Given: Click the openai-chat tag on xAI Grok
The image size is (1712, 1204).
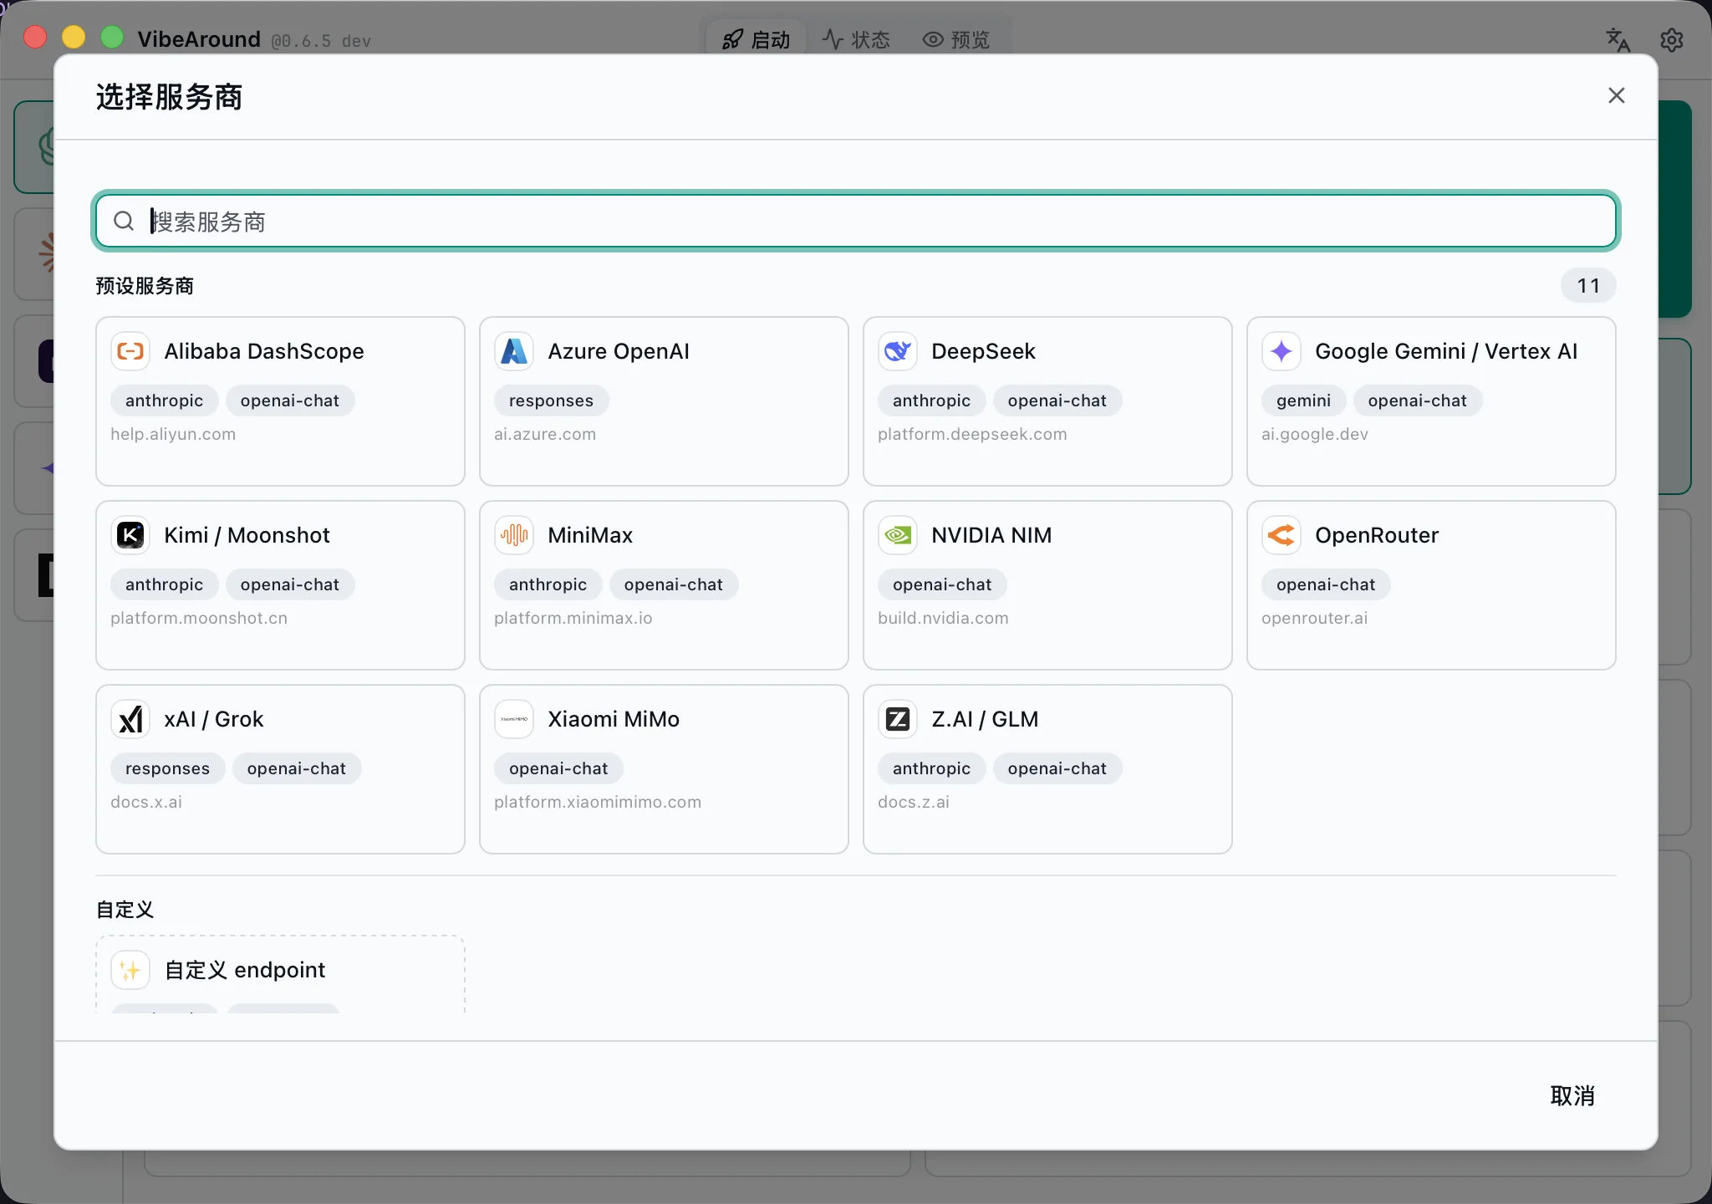Looking at the screenshot, I should (x=297, y=768).
